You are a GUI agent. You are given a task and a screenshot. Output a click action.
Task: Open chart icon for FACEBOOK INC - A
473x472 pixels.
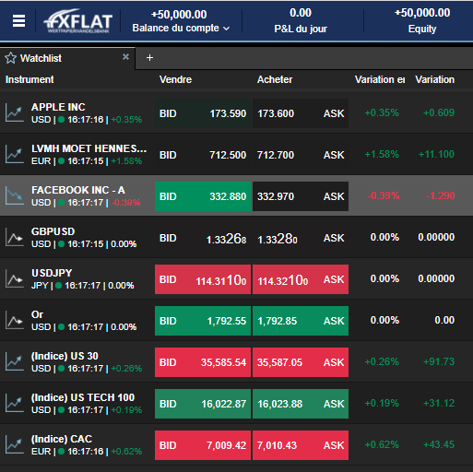point(15,196)
